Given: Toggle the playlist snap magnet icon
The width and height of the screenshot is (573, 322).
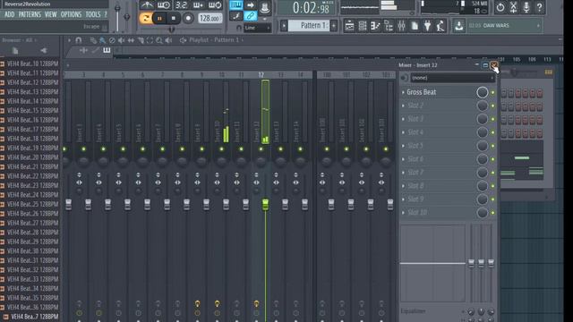Looking at the screenshot, I should coord(78,40).
